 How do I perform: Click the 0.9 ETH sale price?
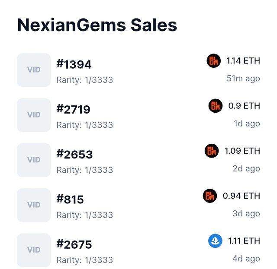(244, 106)
